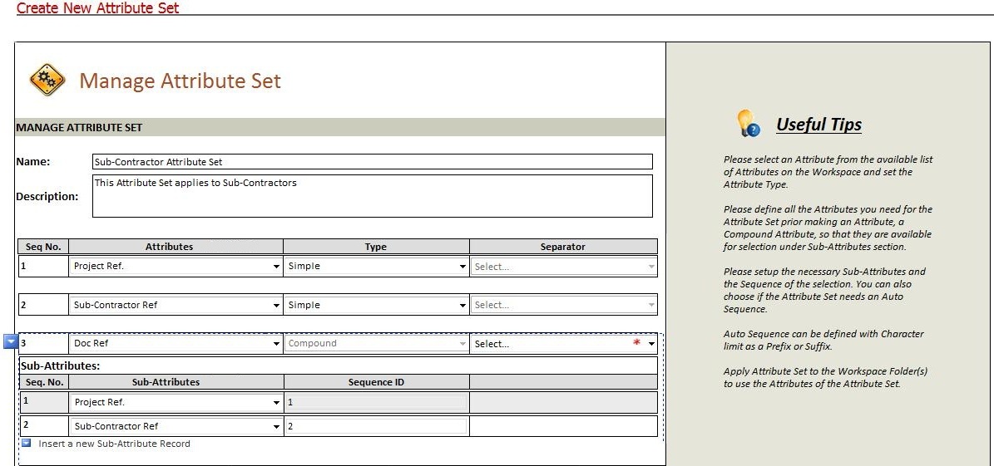This screenshot has width=994, height=466.
Task: Click into the Description text box
Action: click(372, 196)
